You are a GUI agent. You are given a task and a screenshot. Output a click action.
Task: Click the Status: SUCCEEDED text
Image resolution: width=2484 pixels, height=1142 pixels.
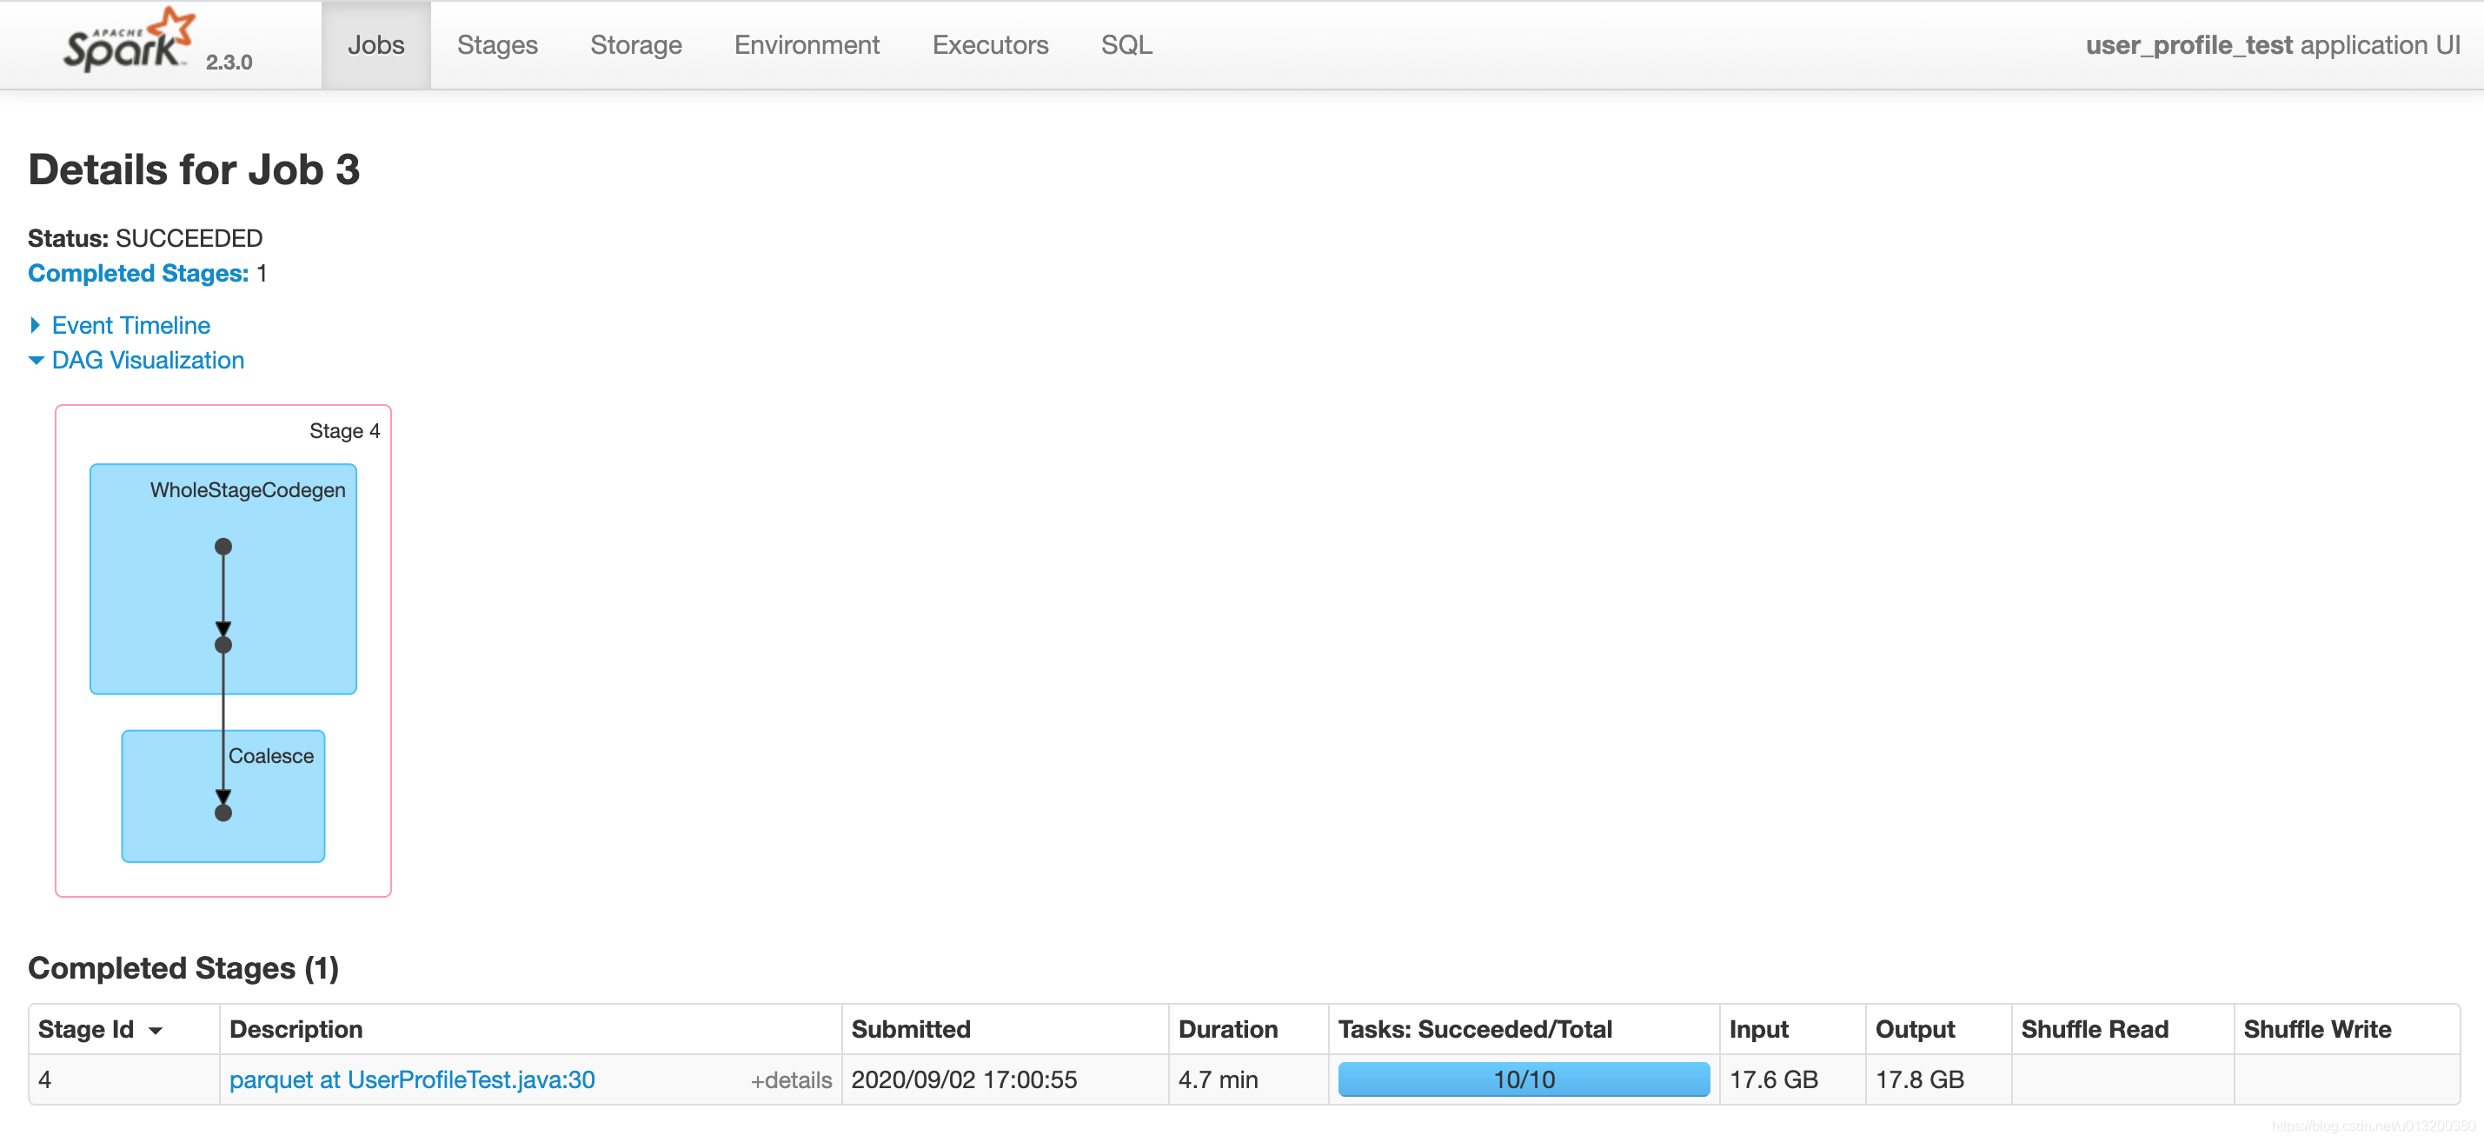[144, 238]
